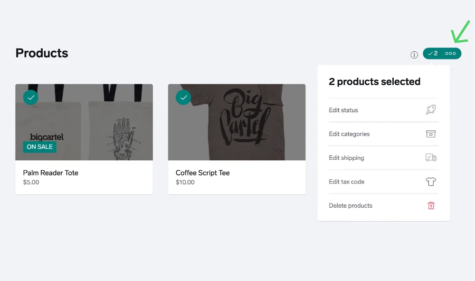Screen dimensions: 475x281
Task: Click the Coffee Script Tee shirt image
Action: [237, 122]
